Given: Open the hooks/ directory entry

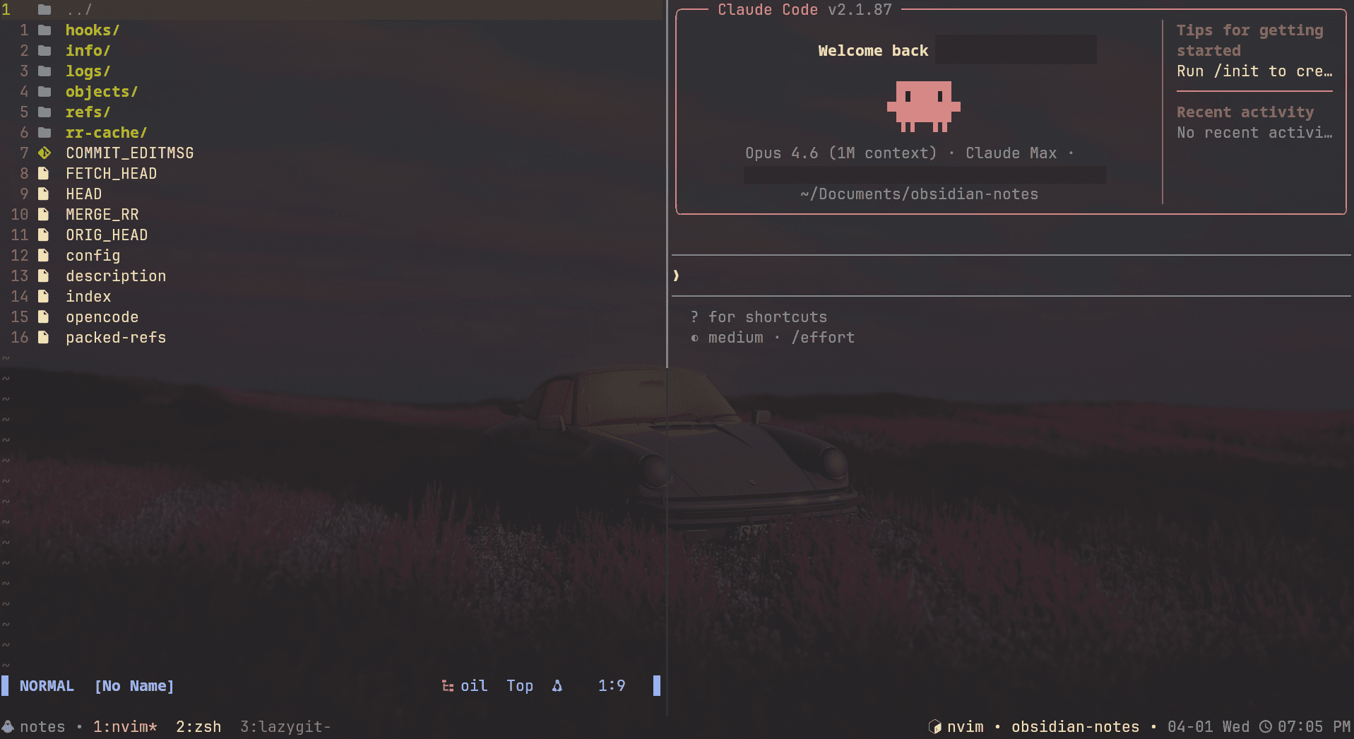Looking at the screenshot, I should (x=93, y=30).
